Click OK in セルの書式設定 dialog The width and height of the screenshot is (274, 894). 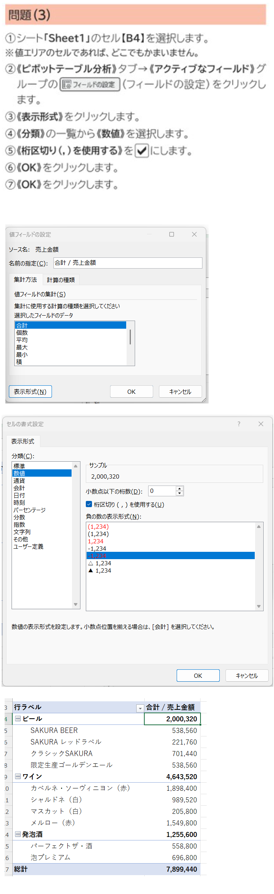[x=198, y=676]
